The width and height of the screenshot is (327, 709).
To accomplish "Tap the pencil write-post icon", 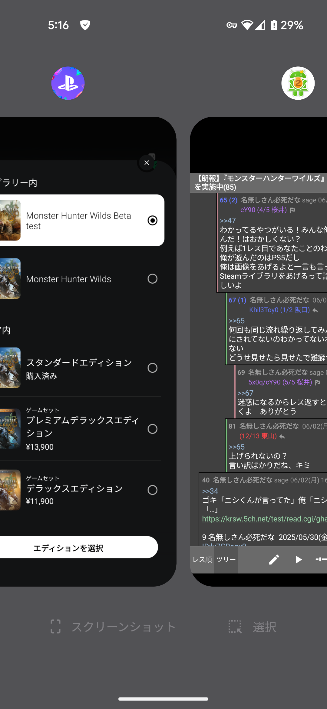I will click(x=274, y=560).
